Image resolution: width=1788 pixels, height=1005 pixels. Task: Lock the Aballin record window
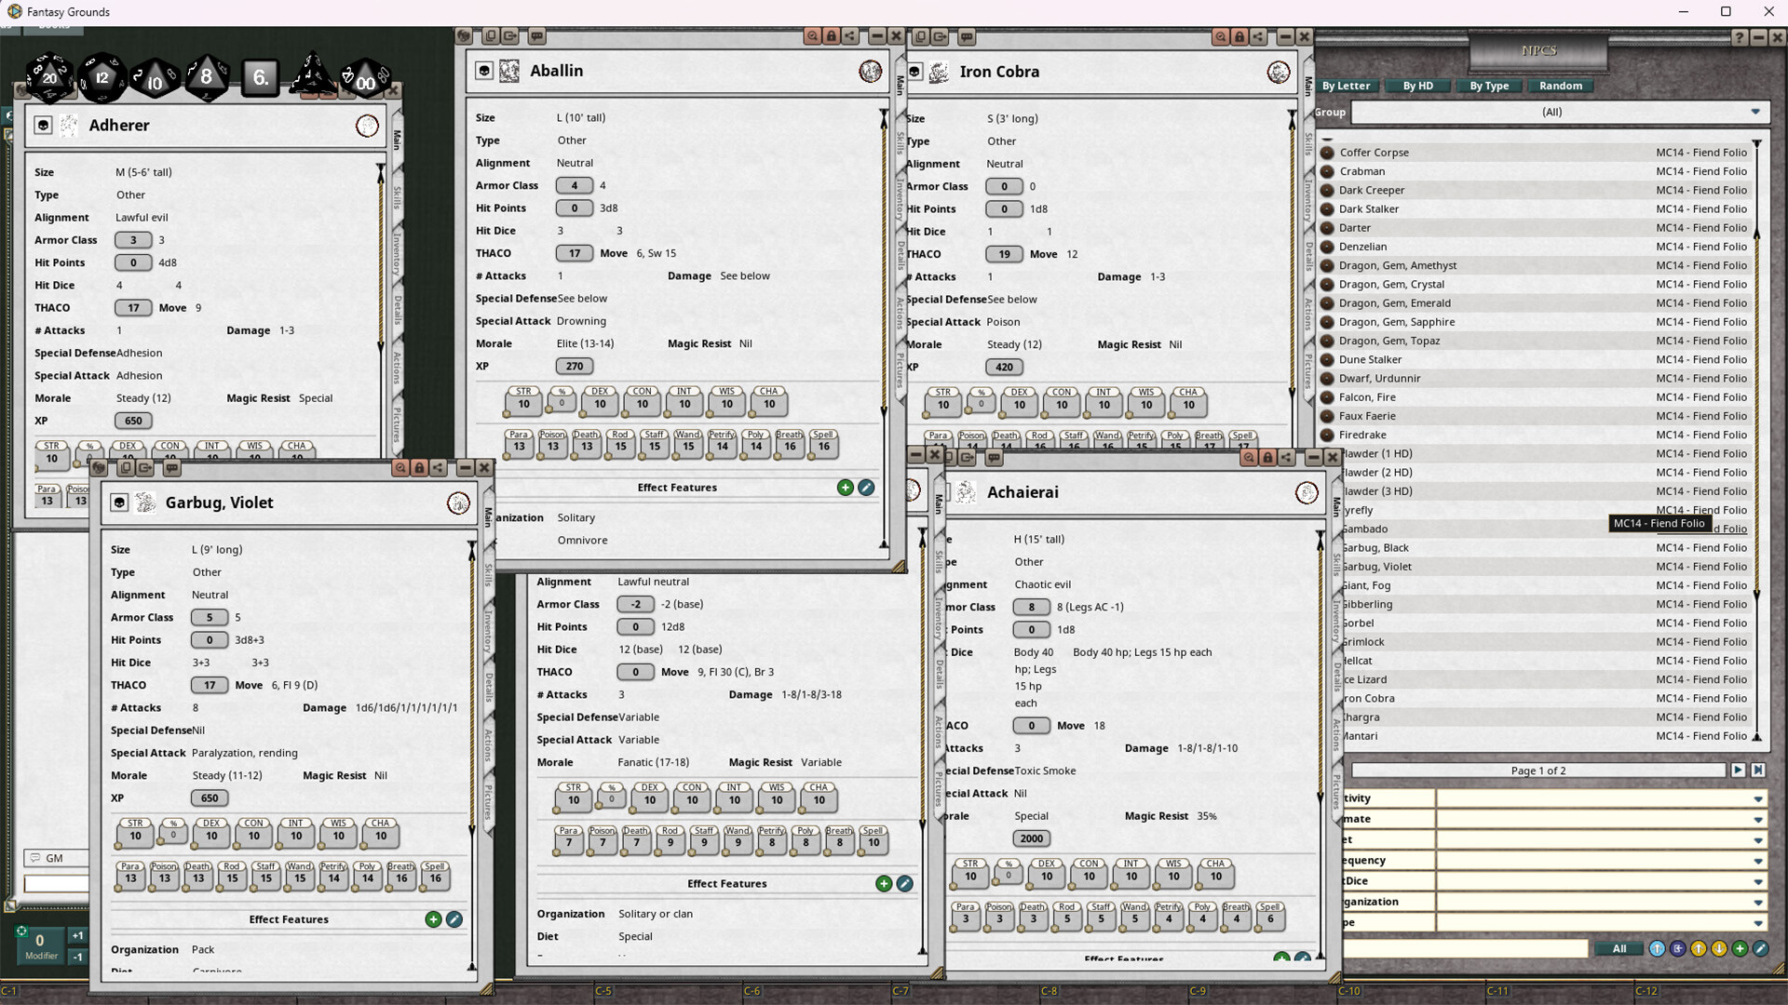click(x=832, y=37)
